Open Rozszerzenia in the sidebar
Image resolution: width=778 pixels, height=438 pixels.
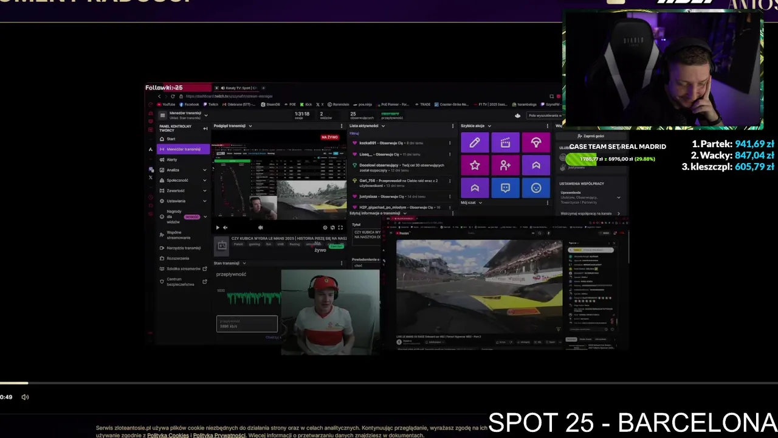(x=178, y=258)
